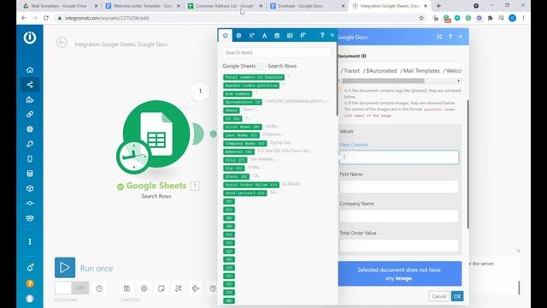547x308 pixels.
Task: Open the three-dot More sidebar menu
Action: (30, 241)
